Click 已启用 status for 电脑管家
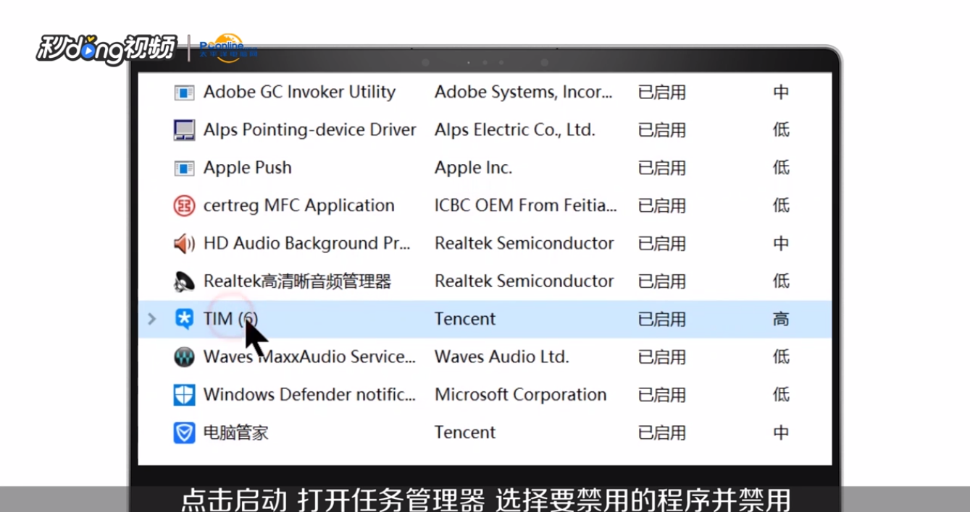Viewport: 970px width, 512px height. pos(662,432)
